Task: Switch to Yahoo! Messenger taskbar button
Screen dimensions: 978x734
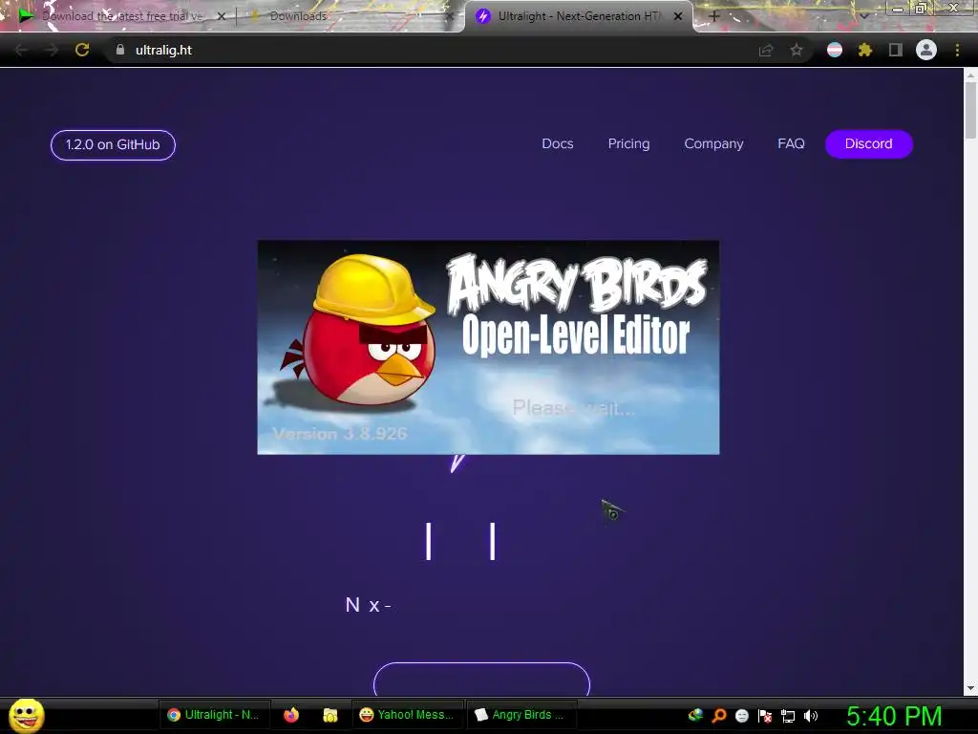Action: click(x=407, y=715)
